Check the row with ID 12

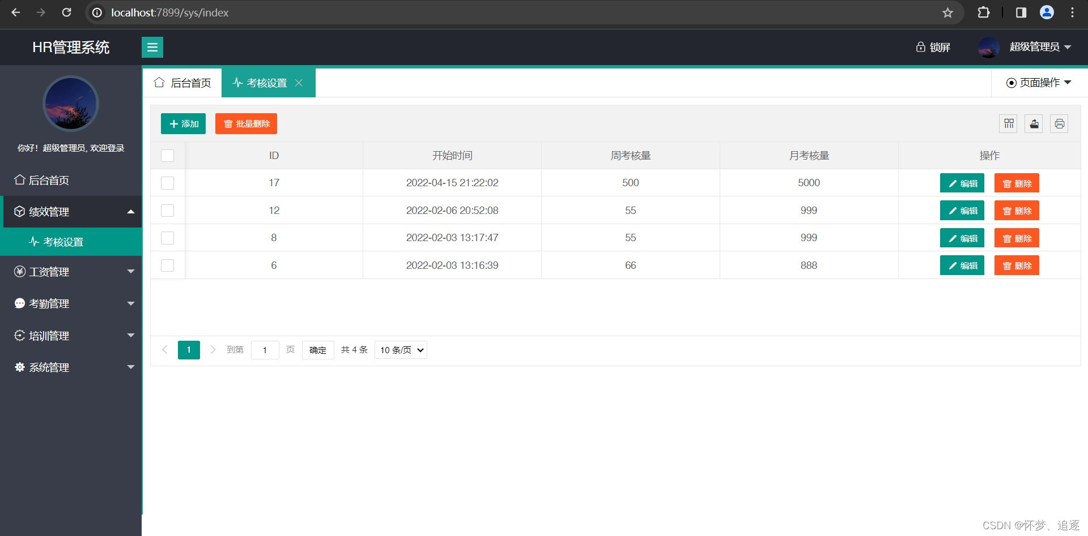tap(168, 211)
